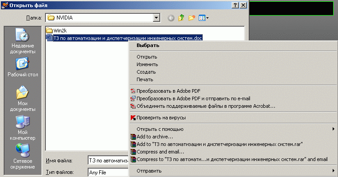Choose Проверить на вирусы

point(233,118)
